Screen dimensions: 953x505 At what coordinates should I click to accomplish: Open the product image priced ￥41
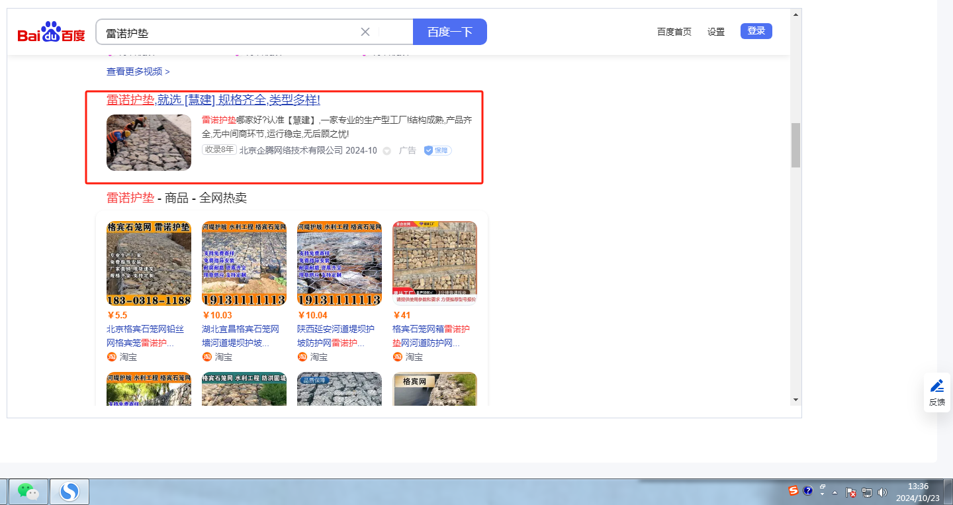point(435,263)
